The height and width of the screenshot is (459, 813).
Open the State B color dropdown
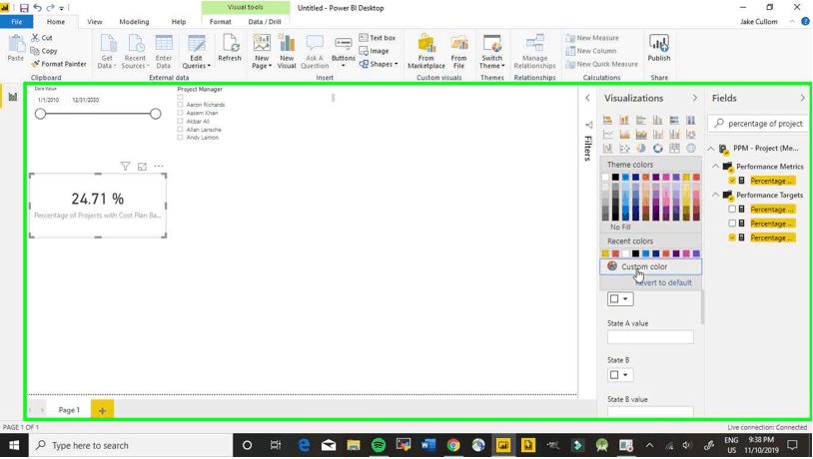coord(620,374)
